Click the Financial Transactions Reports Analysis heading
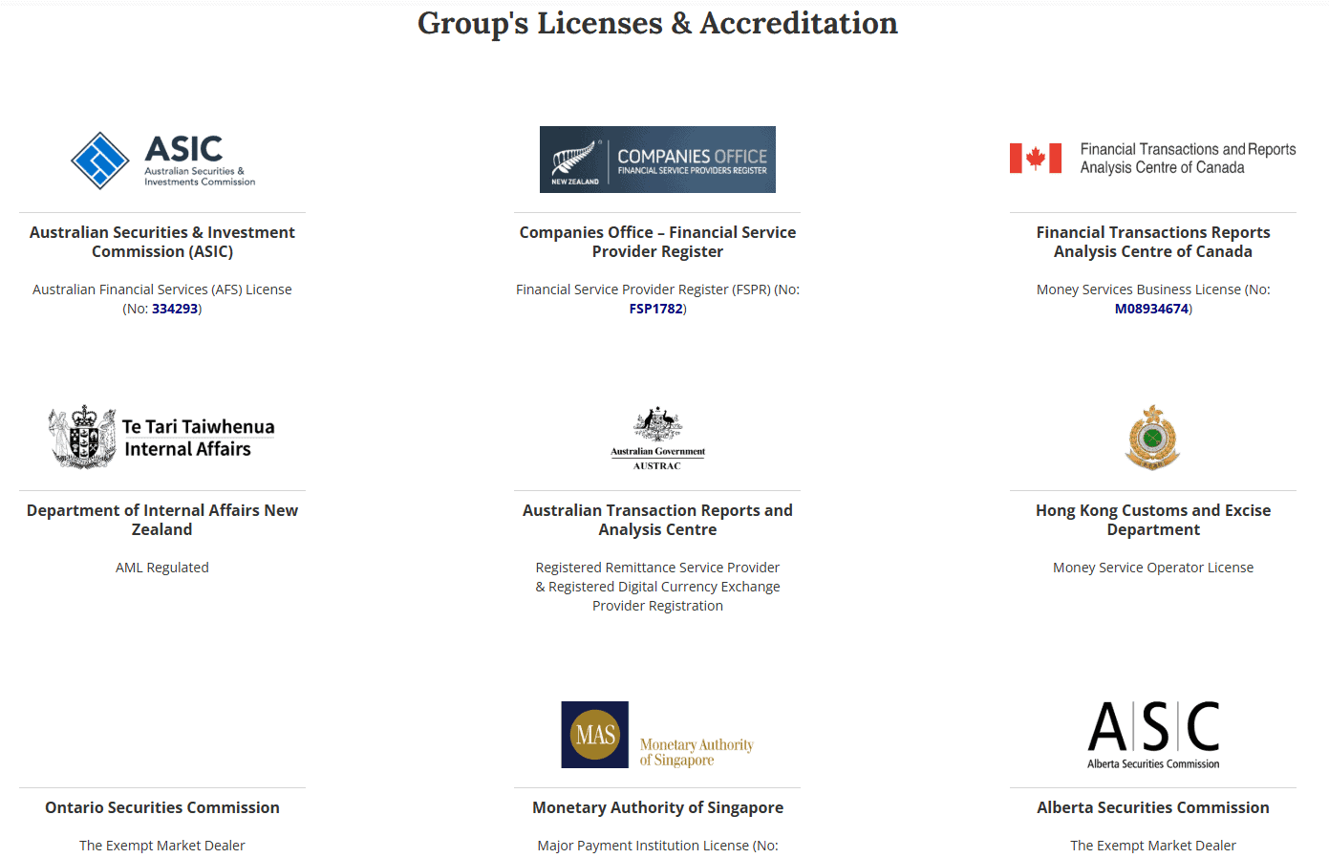This screenshot has height=858, width=1329. [1152, 242]
